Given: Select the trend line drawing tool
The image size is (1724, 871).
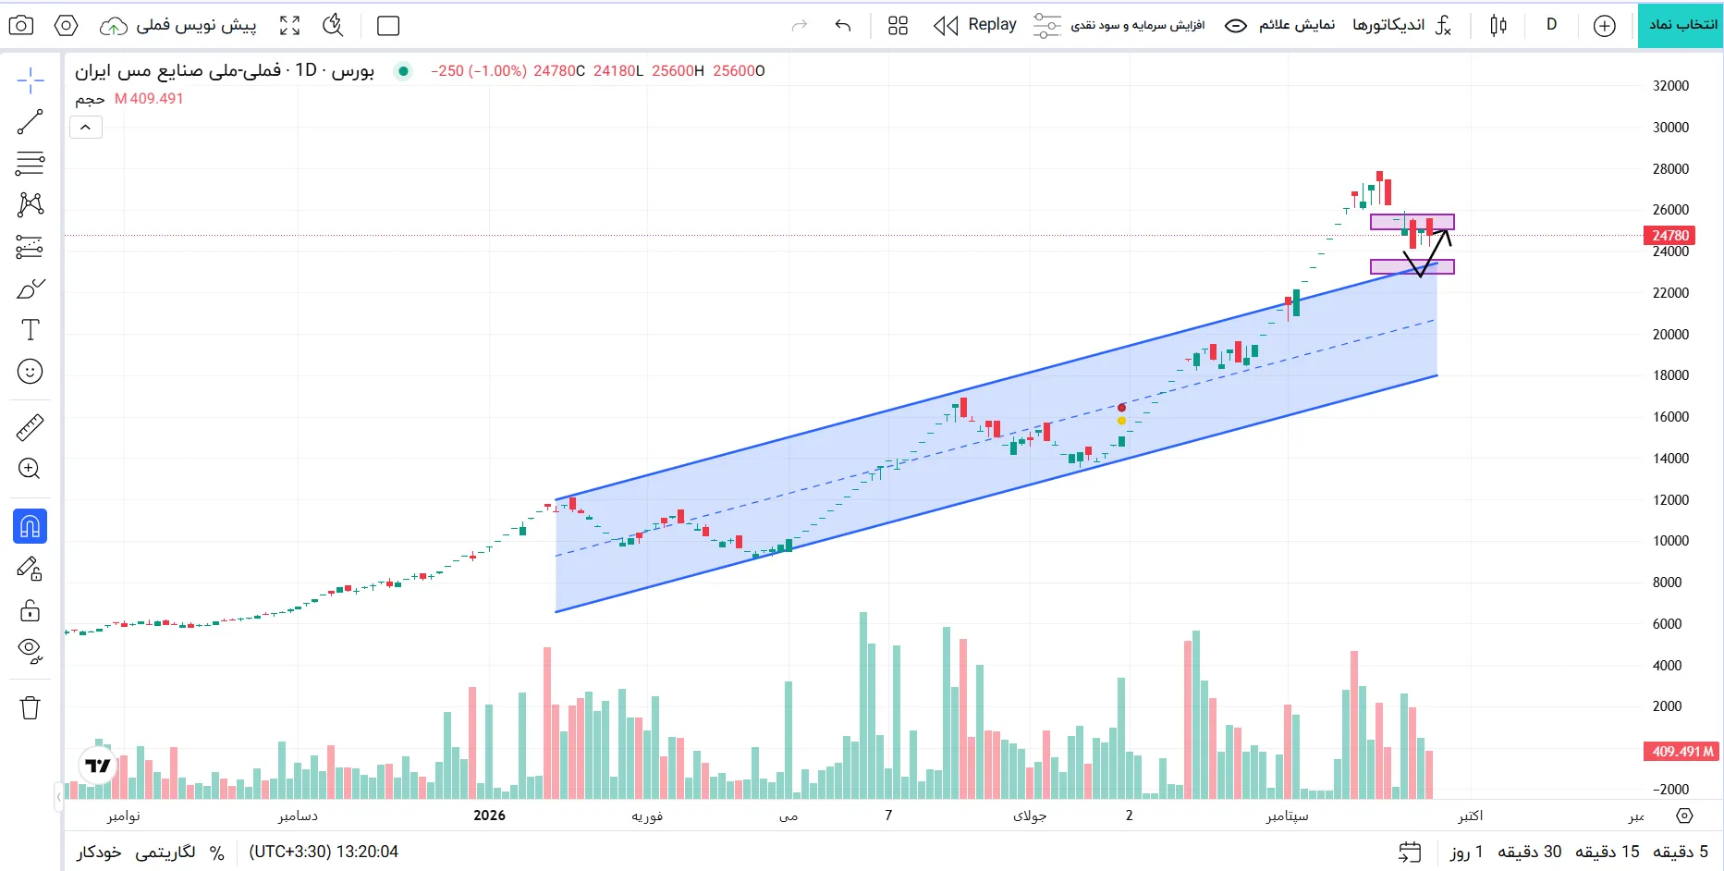Looking at the screenshot, I should pos(30,122).
